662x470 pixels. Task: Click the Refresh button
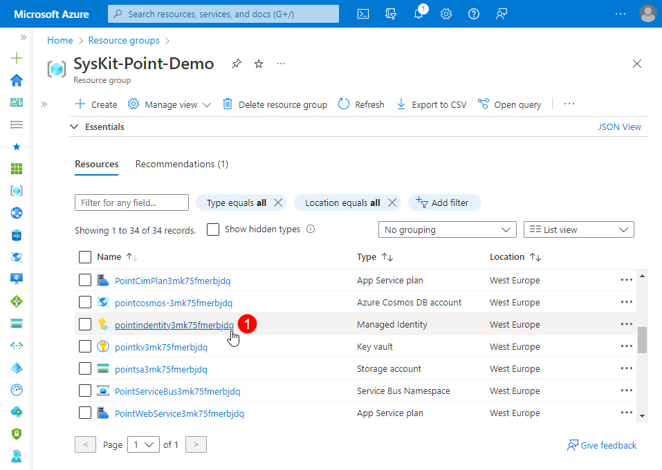[361, 104]
